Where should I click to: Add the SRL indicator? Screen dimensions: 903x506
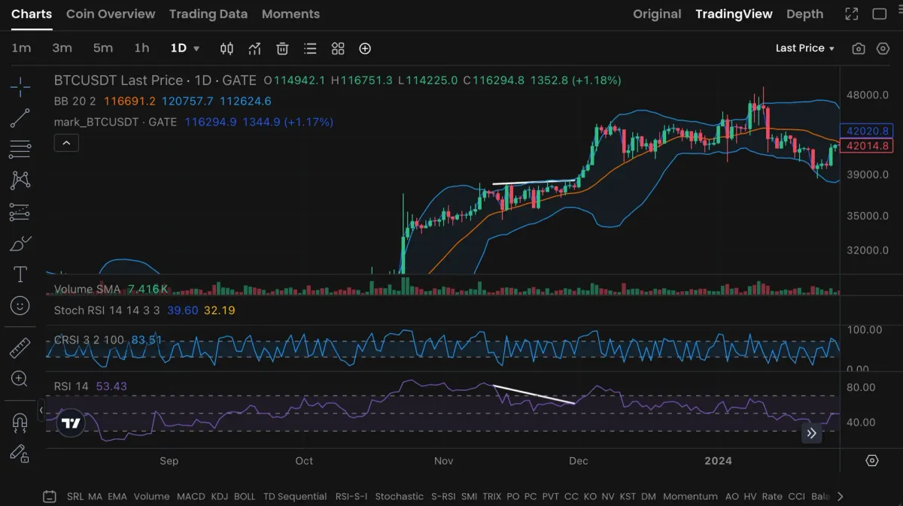[x=75, y=496]
